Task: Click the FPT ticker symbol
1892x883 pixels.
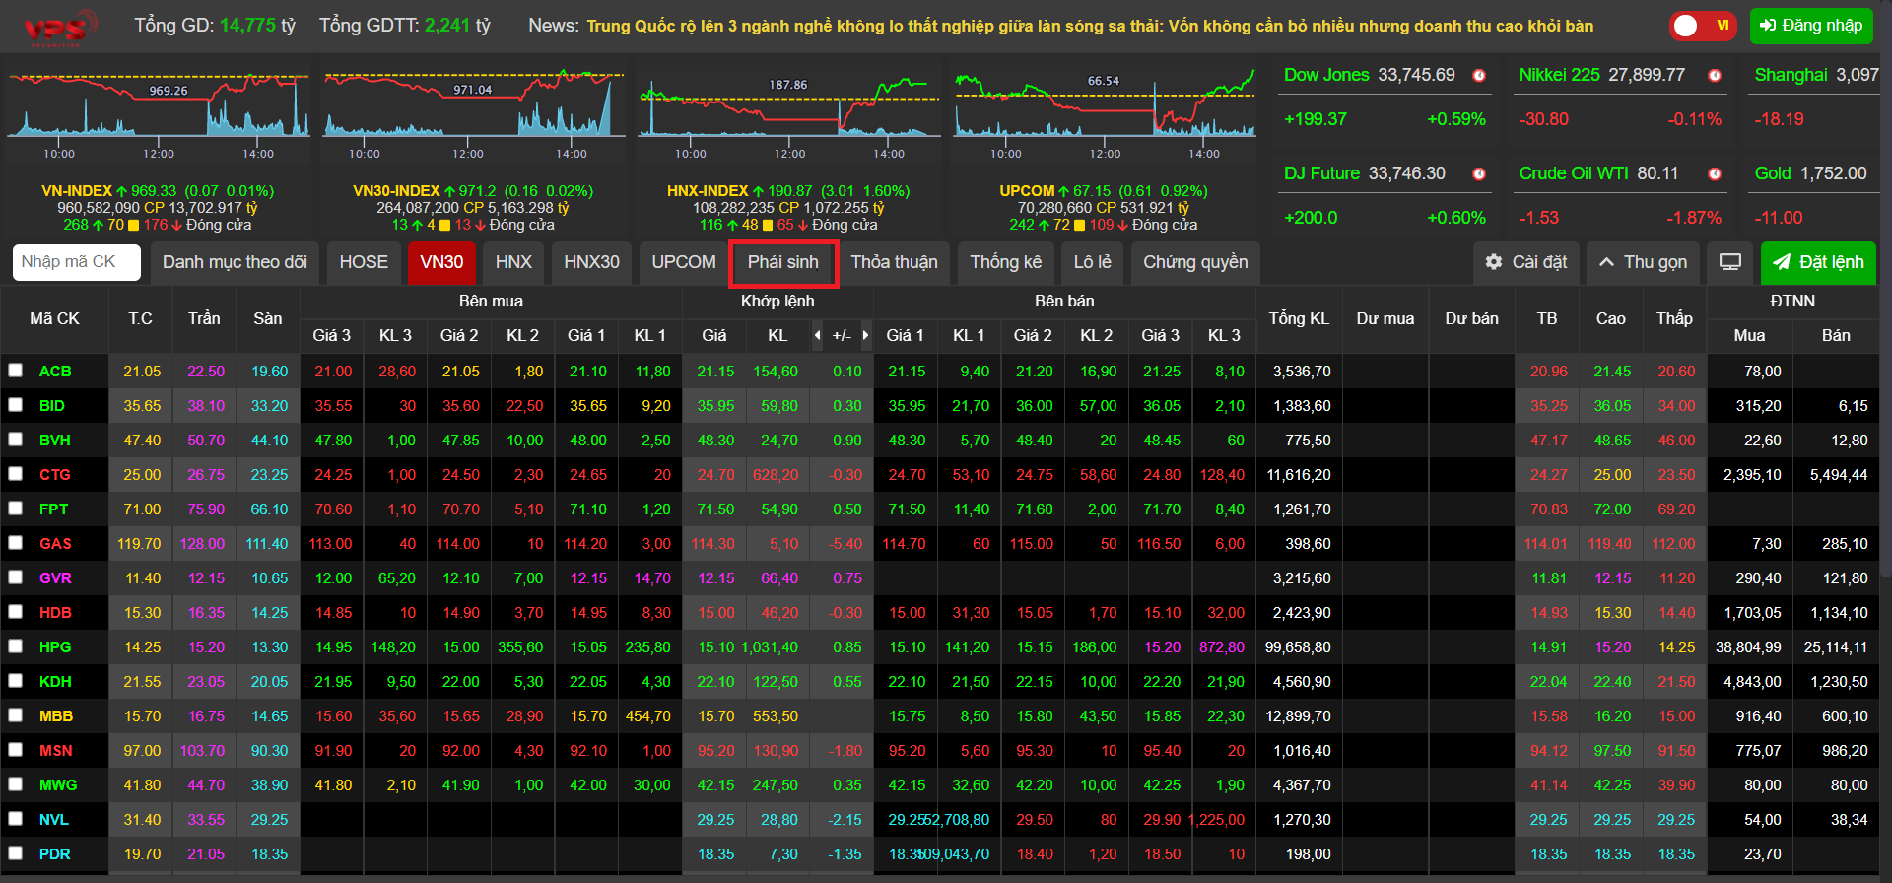Action: [53, 509]
